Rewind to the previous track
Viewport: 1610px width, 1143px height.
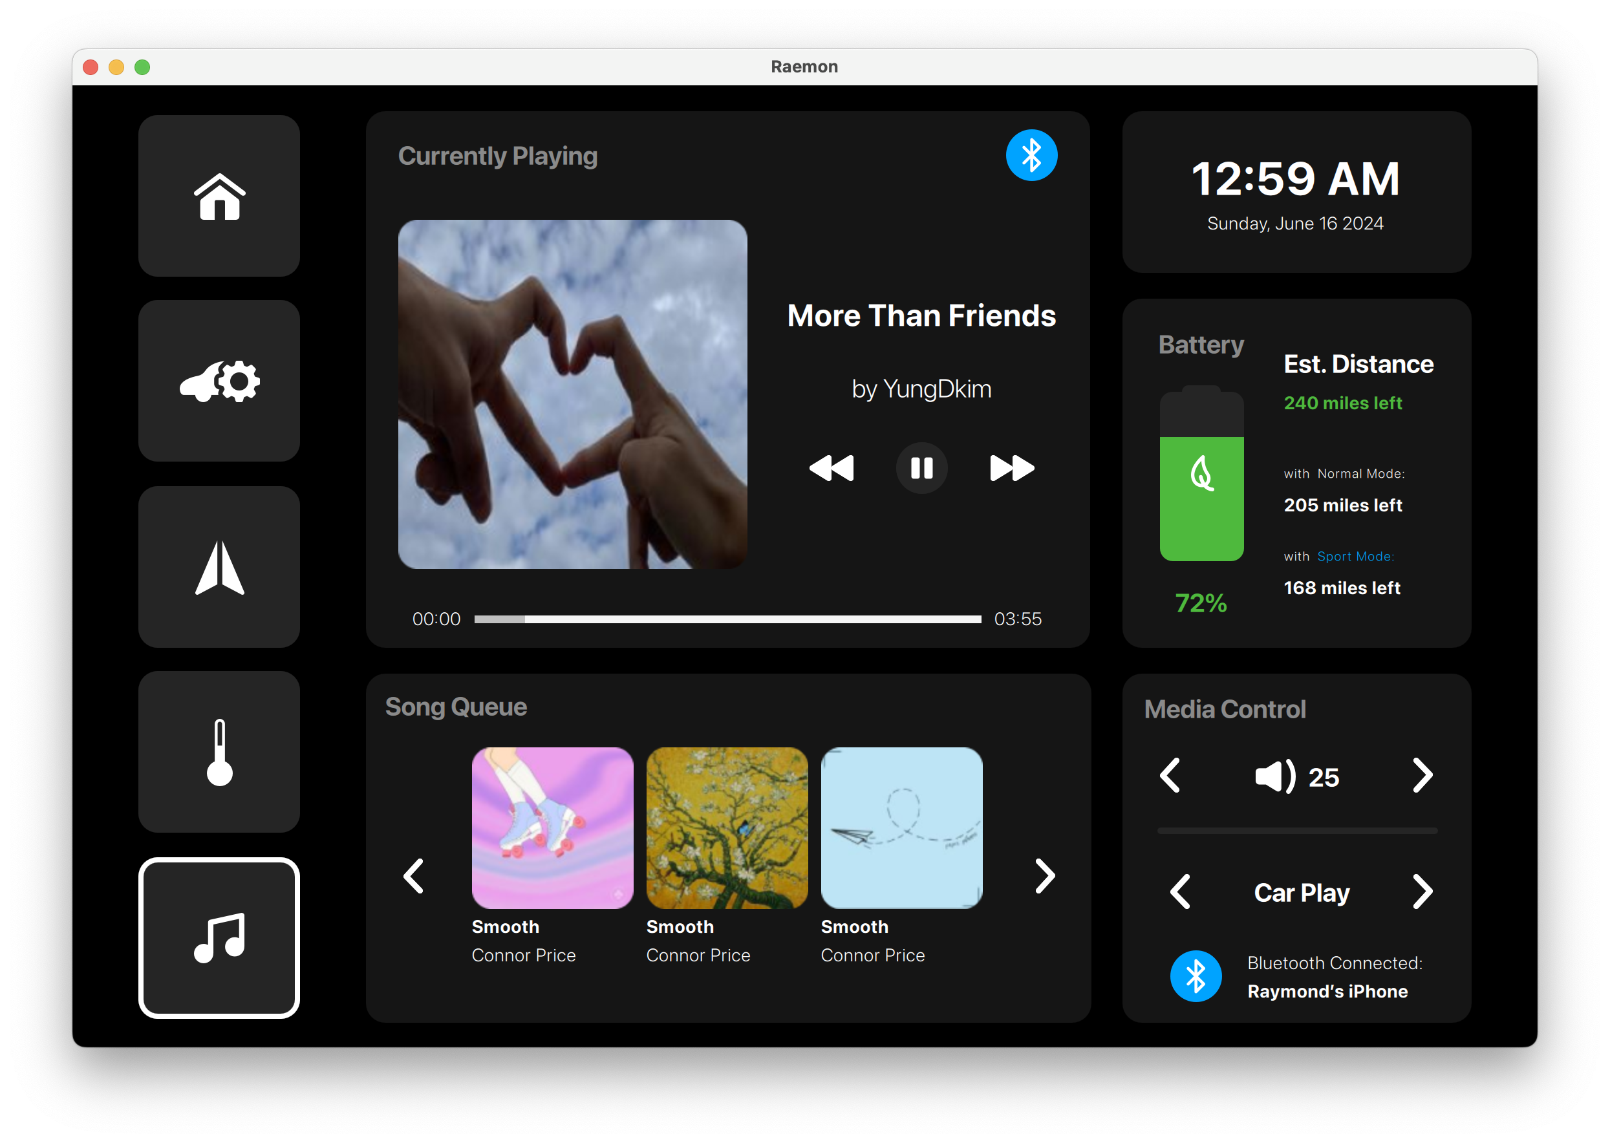tap(832, 468)
